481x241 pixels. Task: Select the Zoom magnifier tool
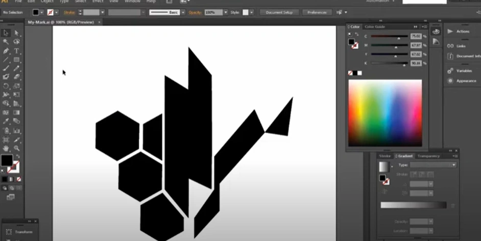click(16, 149)
